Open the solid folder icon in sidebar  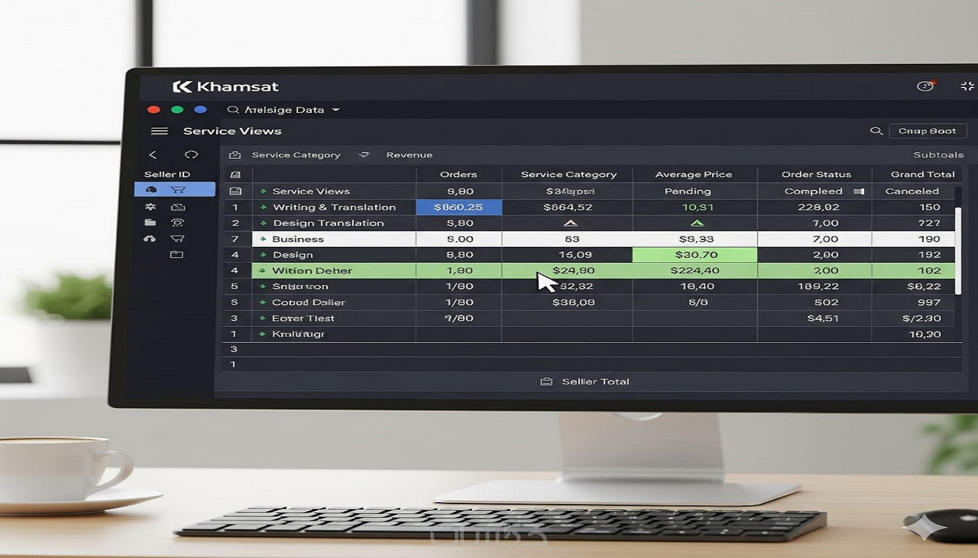click(x=150, y=223)
